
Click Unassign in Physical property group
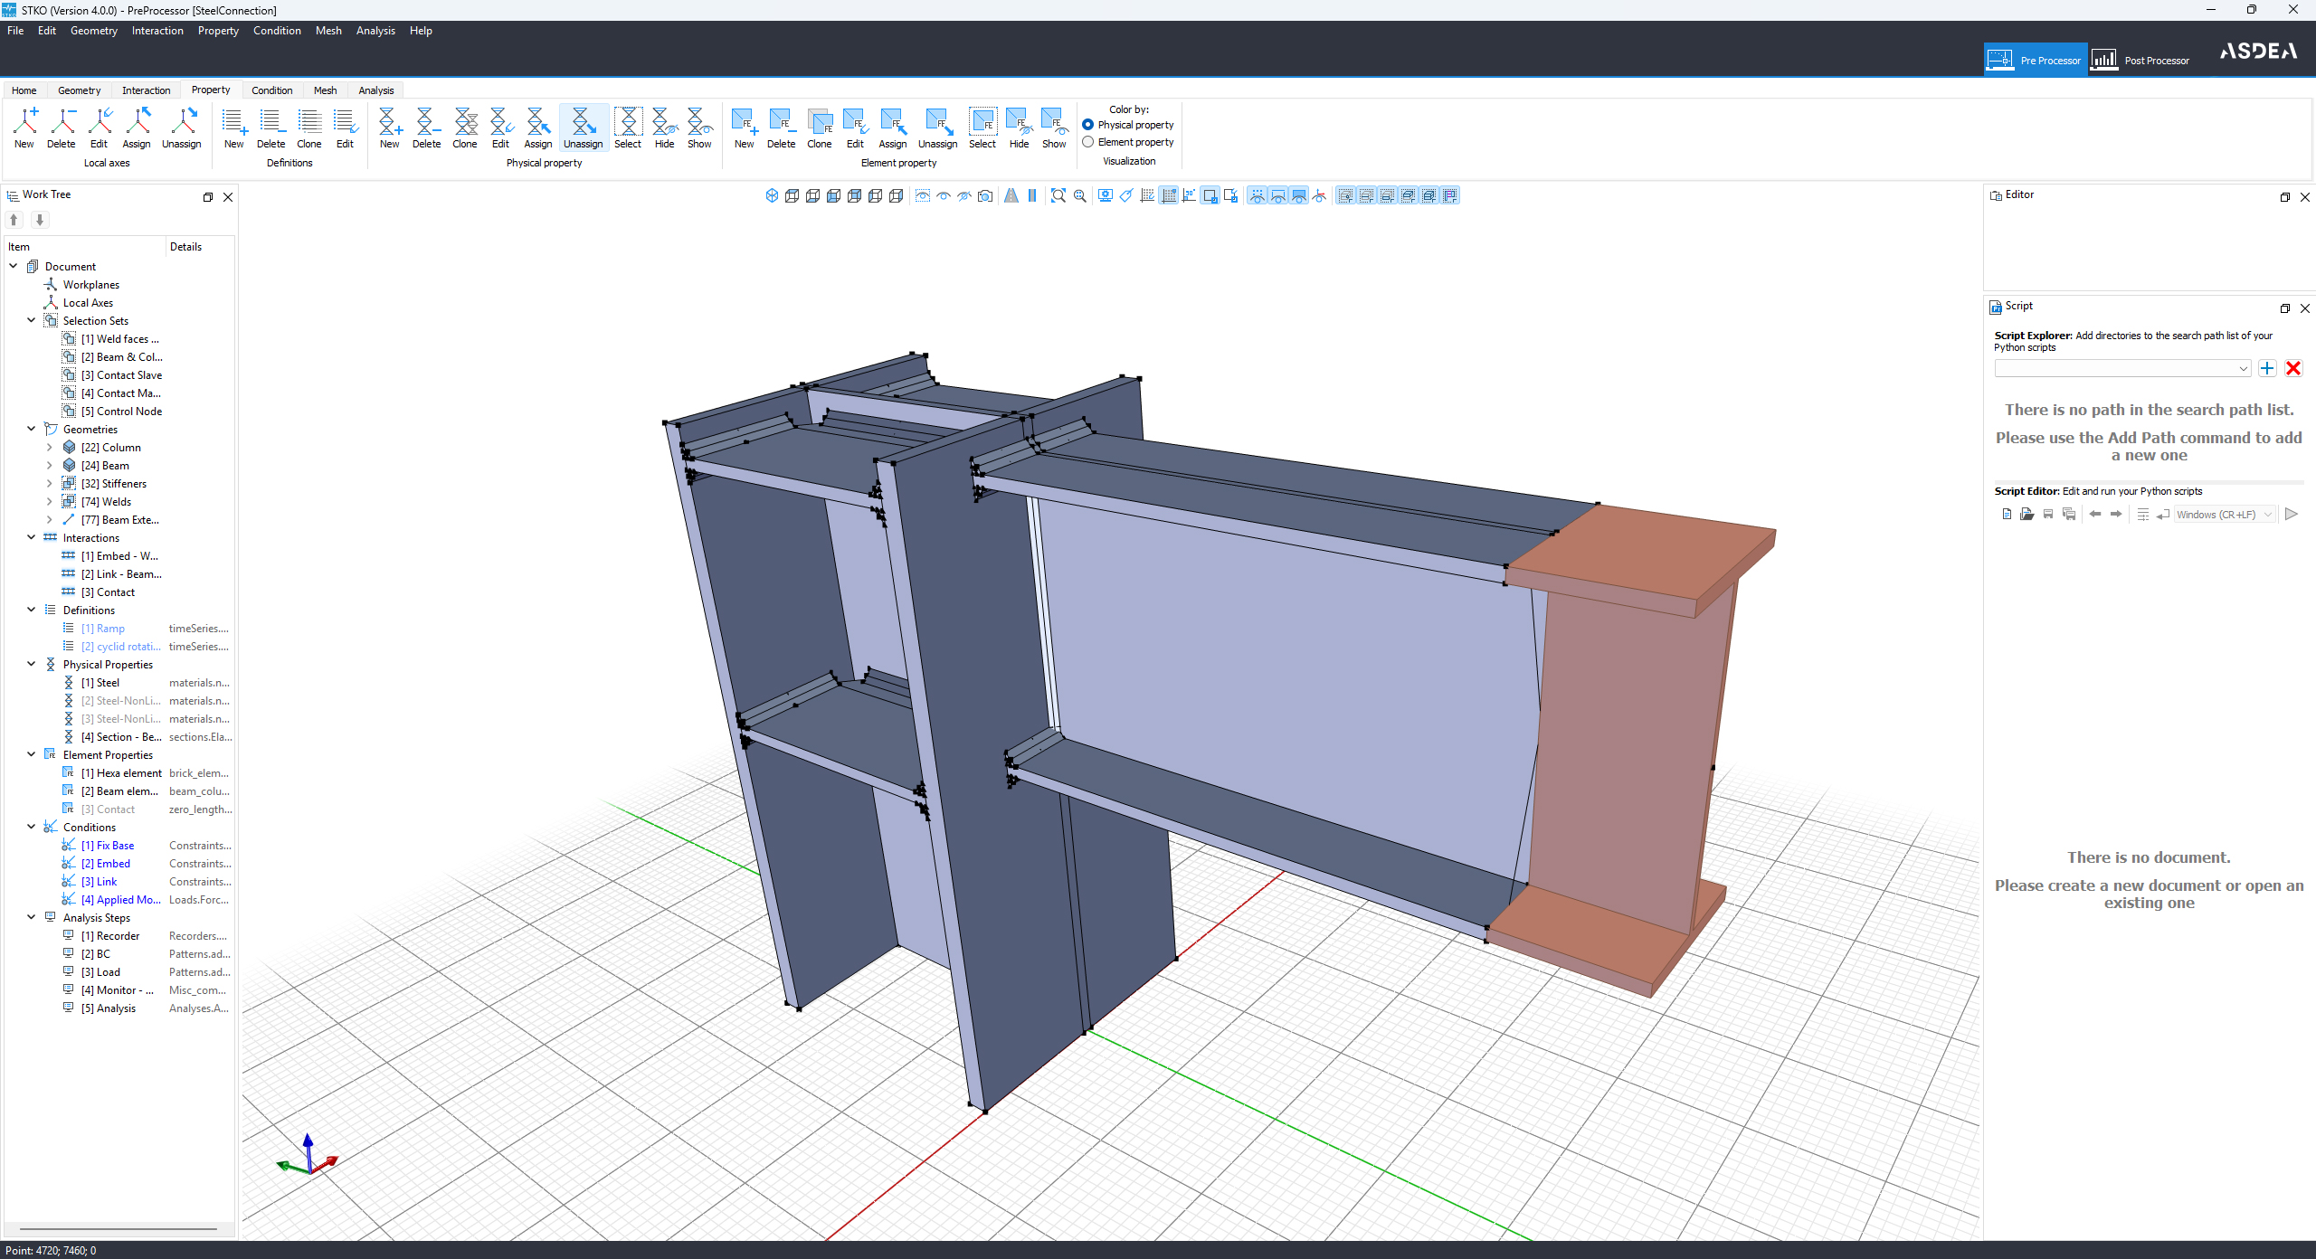pyautogui.click(x=583, y=128)
